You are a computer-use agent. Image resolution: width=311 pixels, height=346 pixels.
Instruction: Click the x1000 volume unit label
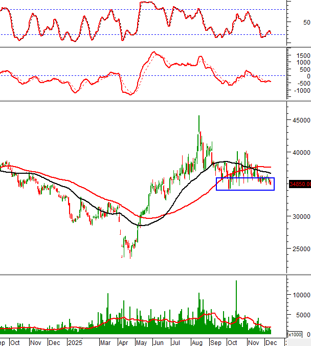[295, 334]
